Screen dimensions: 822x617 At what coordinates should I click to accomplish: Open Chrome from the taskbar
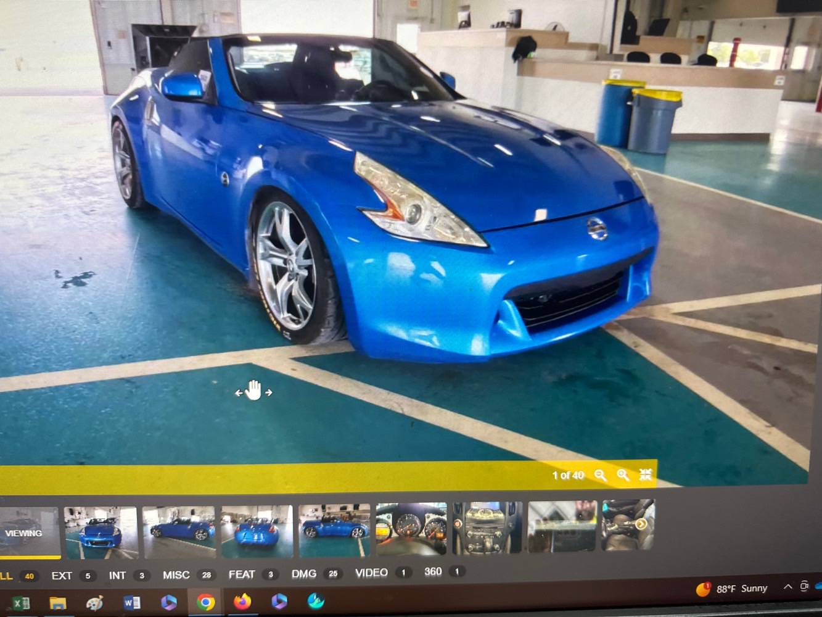click(x=205, y=602)
